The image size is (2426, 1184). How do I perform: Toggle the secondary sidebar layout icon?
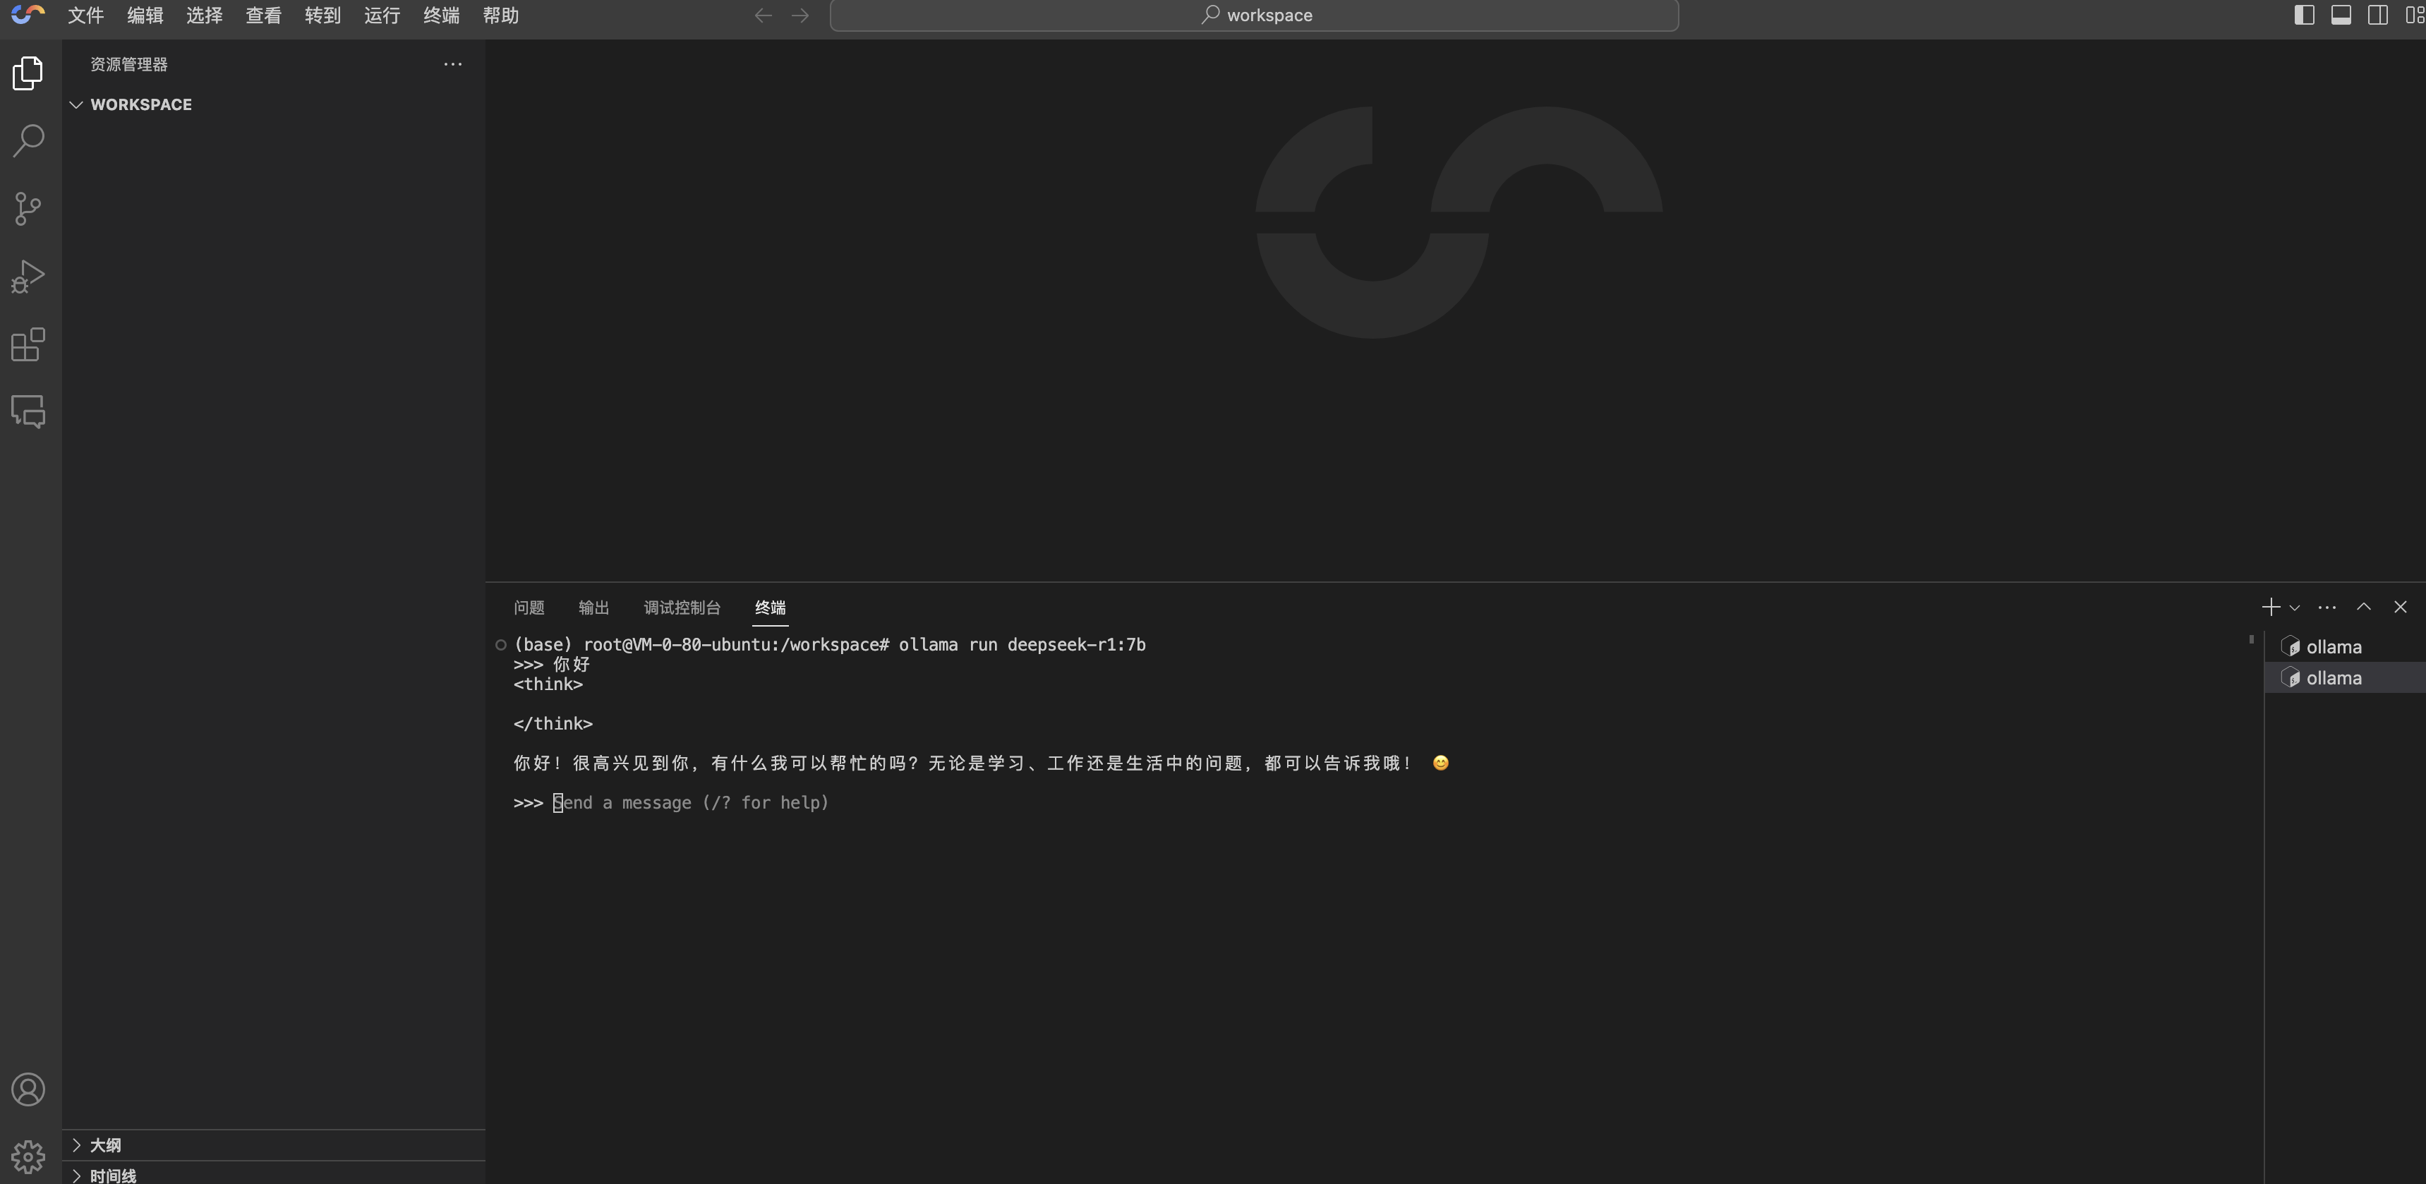[2377, 15]
